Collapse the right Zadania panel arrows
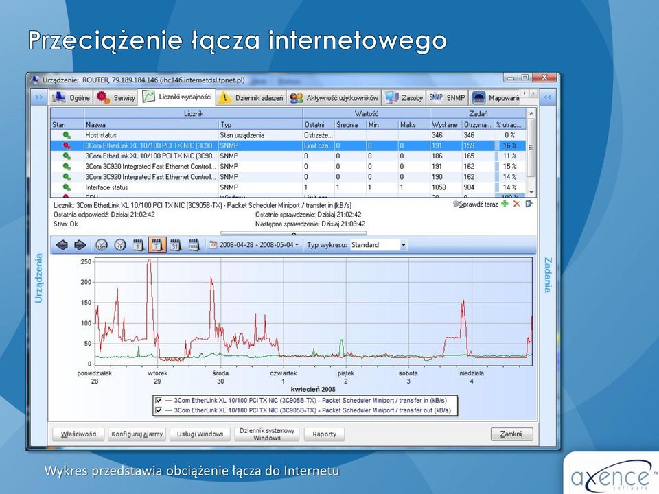The image size is (659, 494). point(548,97)
